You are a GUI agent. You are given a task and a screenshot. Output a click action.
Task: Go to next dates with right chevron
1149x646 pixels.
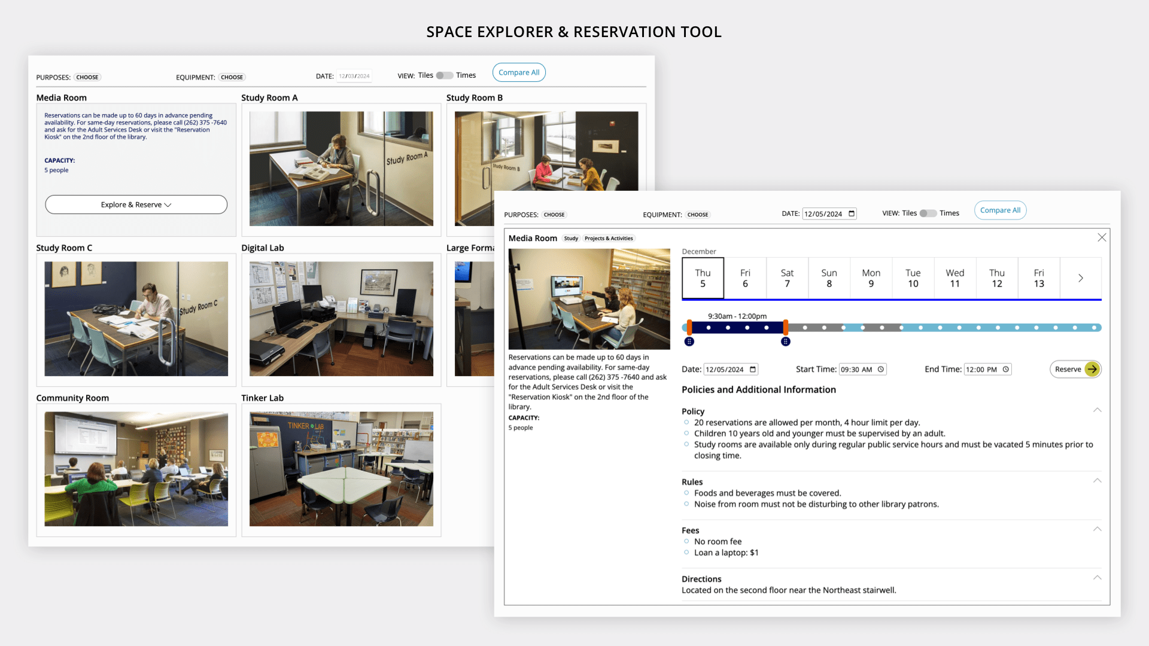[x=1081, y=278]
